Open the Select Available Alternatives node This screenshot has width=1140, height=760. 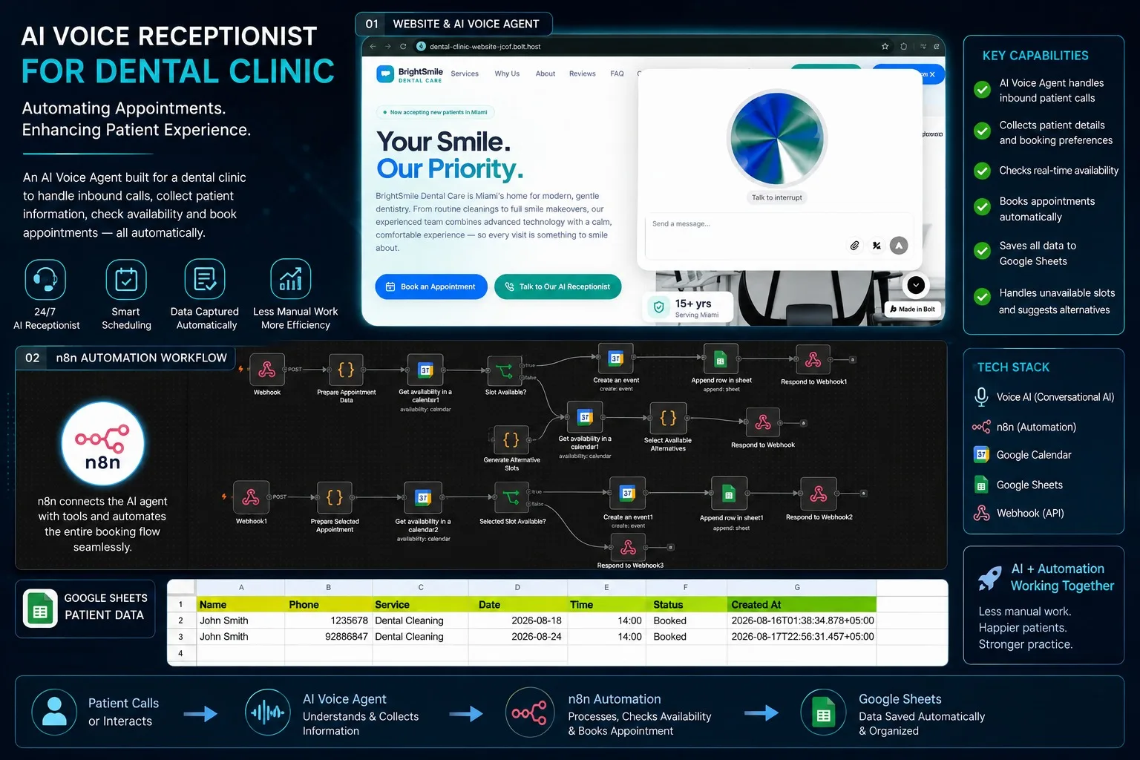tap(668, 419)
